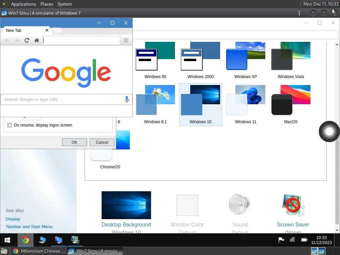The height and width of the screenshot is (255, 340).
Task: Open Screen Saver Settings taskbar icon
Action: click(75, 240)
